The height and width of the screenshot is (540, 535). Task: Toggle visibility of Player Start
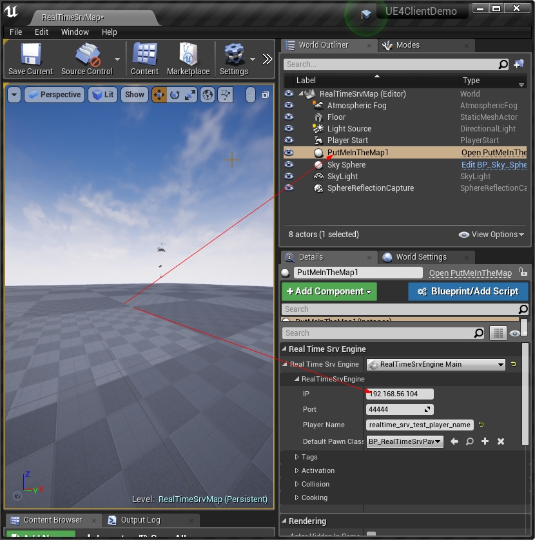pyautogui.click(x=289, y=140)
